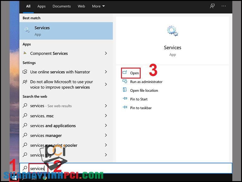Viewport: 242px width, 182px height.
Task: Click the Services gear icon in best match
Action: [x=27, y=30]
